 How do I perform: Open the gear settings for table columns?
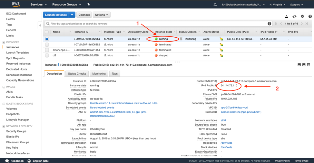(x=302, y=16)
